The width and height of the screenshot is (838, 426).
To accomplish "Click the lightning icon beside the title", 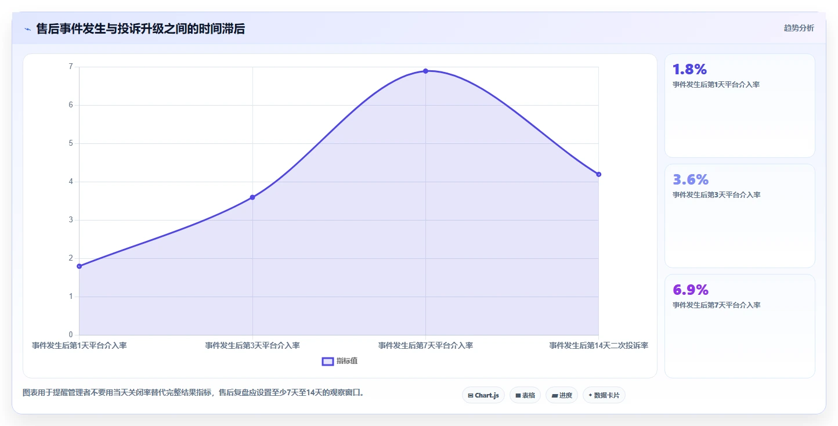I will click(27, 29).
